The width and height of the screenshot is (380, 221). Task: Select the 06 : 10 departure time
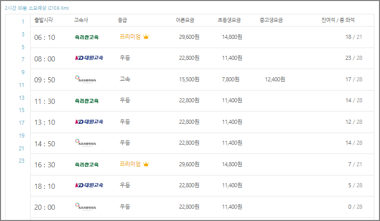(x=44, y=37)
